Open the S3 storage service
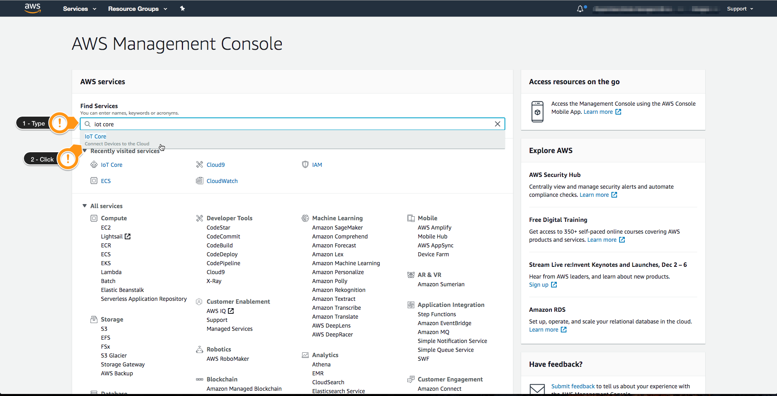The height and width of the screenshot is (396, 777). (x=104, y=329)
